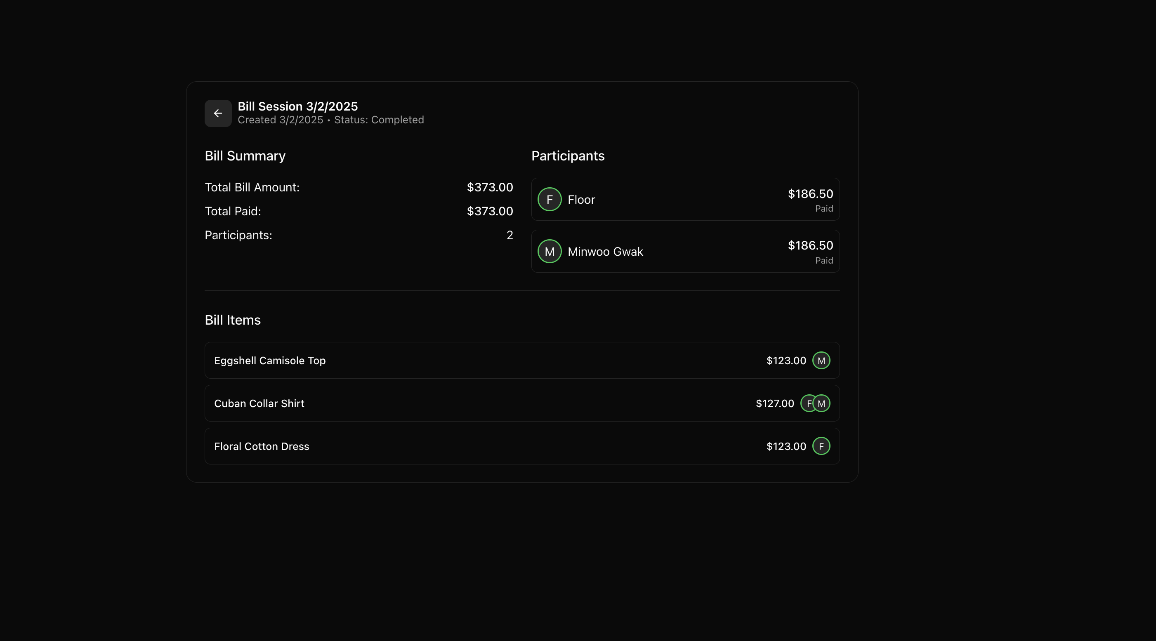Click the Total Paid $373.00 value
Image resolution: width=1156 pixels, height=641 pixels.
pyautogui.click(x=490, y=211)
